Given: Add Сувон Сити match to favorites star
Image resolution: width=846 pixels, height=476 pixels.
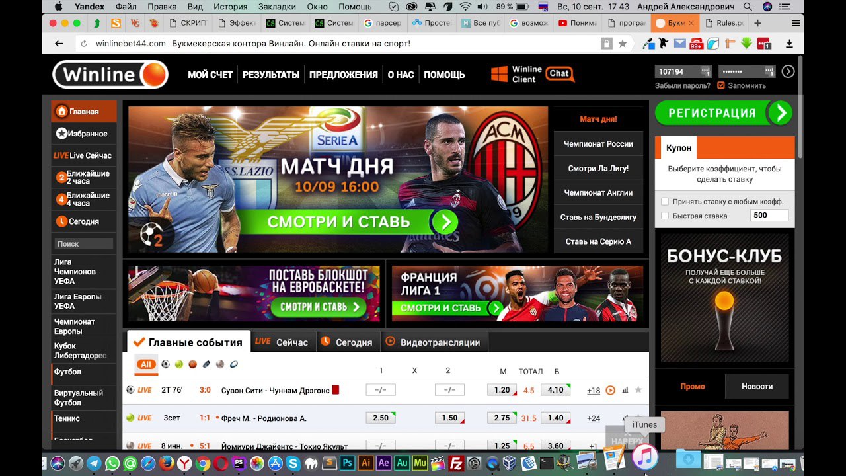Looking at the screenshot, I should [x=638, y=390].
